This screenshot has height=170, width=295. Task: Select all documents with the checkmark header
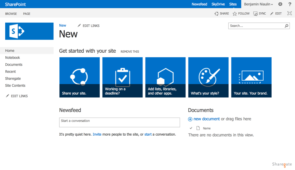(191, 128)
